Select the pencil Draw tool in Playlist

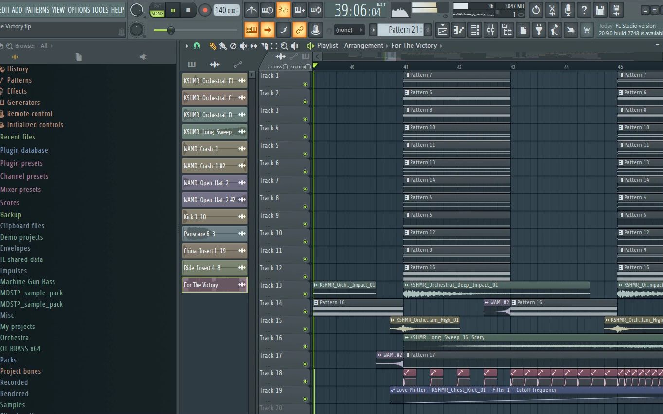[x=213, y=46]
